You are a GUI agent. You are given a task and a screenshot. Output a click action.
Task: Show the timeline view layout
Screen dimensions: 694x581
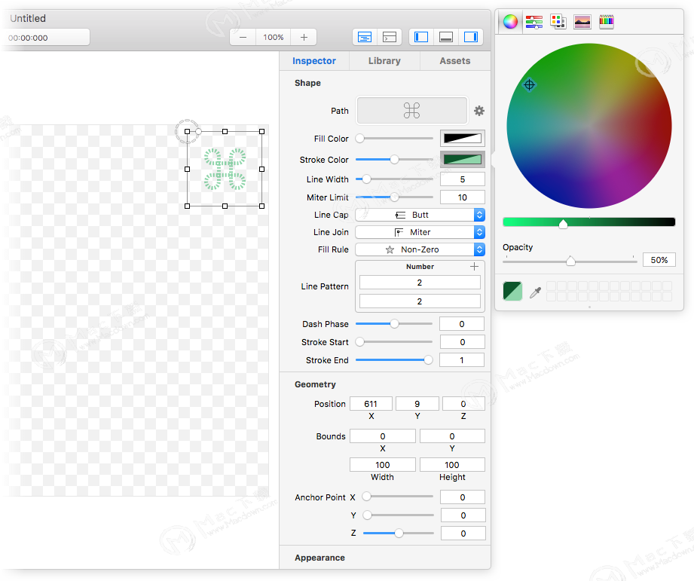coord(365,37)
